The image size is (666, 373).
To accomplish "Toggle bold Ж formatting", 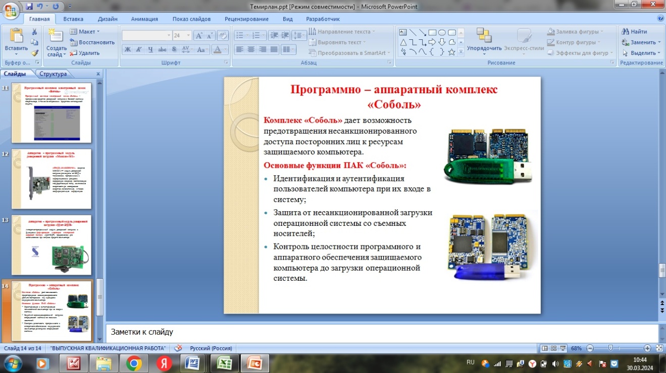I will pyautogui.click(x=128, y=49).
